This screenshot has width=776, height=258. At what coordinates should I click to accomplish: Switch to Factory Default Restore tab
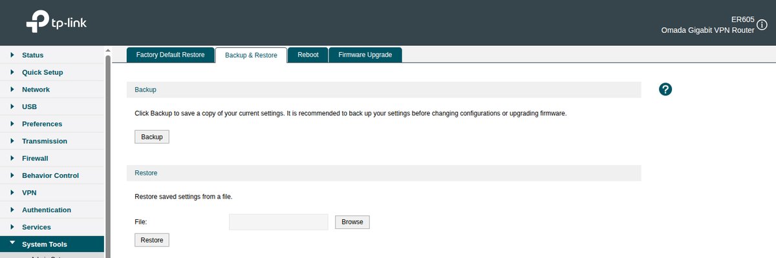tap(170, 55)
